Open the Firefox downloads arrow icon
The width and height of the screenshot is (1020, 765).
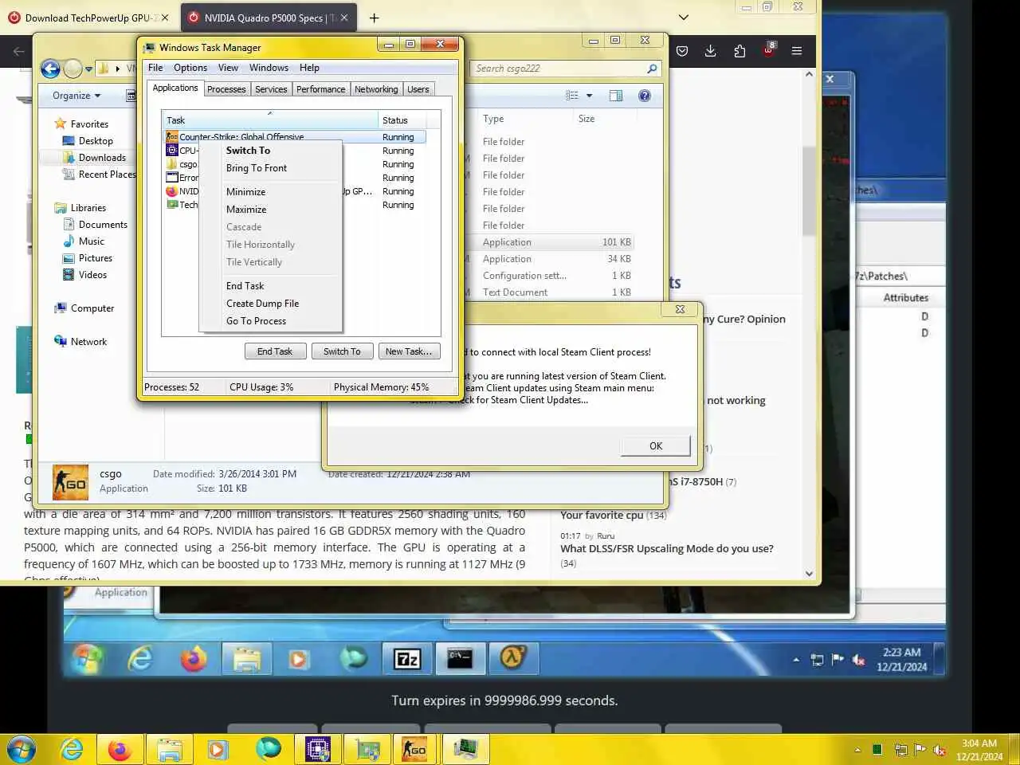[711, 51]
